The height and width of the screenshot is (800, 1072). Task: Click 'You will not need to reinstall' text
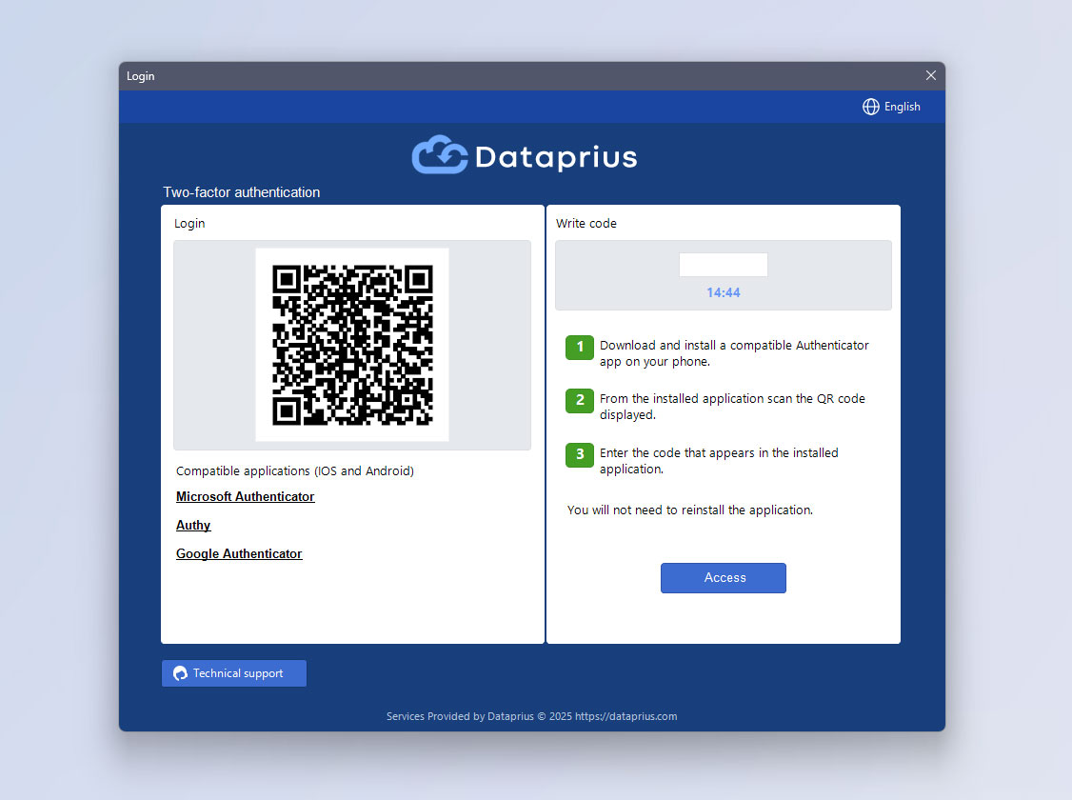pyautogui.click(x=690, y=510)
